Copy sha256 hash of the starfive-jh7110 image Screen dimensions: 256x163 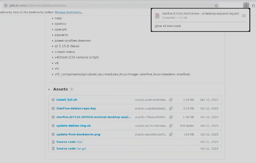tap(171, 117)
